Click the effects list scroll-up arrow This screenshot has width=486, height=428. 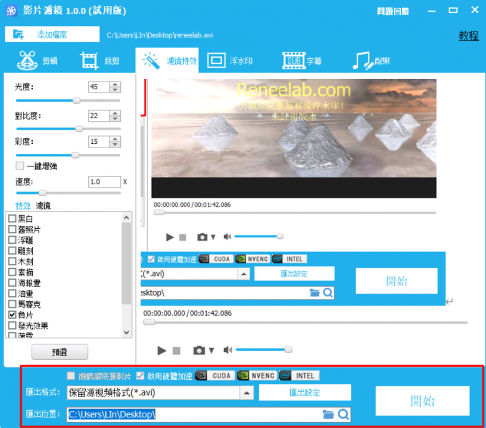(126, 218)
